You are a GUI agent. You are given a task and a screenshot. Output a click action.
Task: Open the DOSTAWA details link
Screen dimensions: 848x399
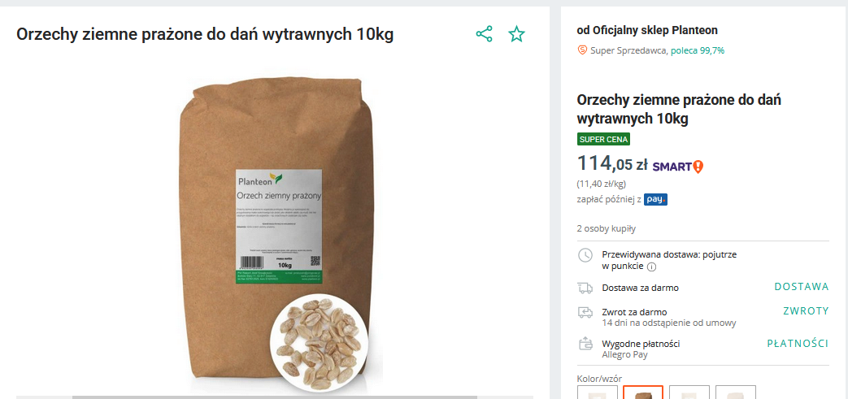point(802,287)
